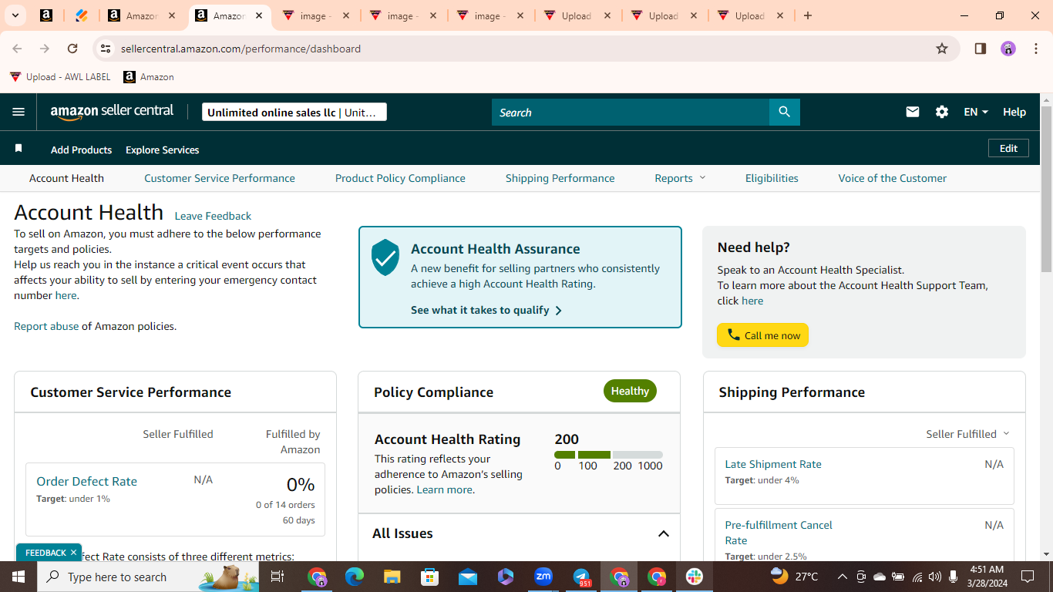Open a new browser tab with plus icon
This screenshot has height=592, width=1053.
coord(807,15)
